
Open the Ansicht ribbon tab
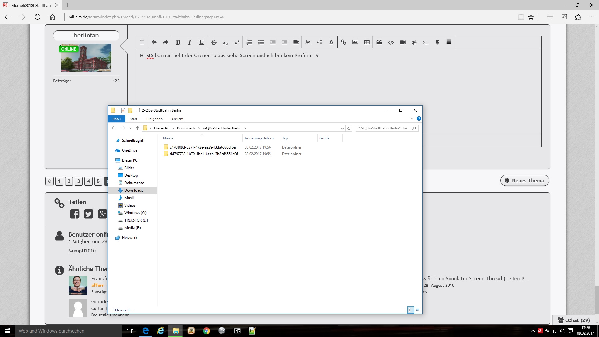coord(177,119)
